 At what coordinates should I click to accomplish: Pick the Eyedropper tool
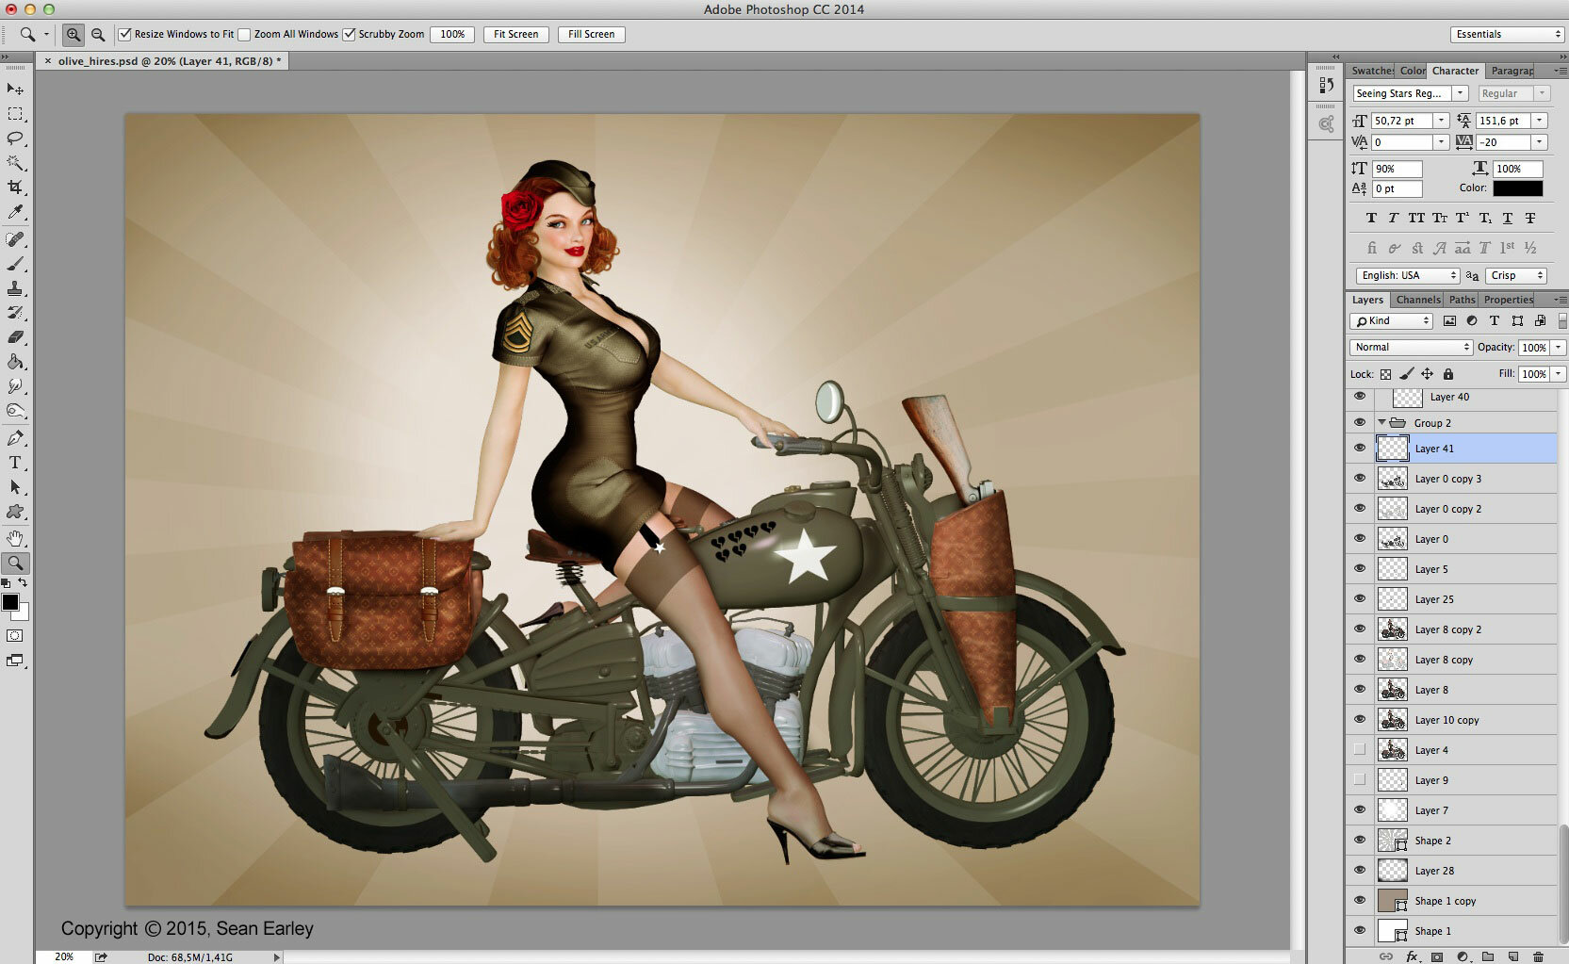click(15, 213)
